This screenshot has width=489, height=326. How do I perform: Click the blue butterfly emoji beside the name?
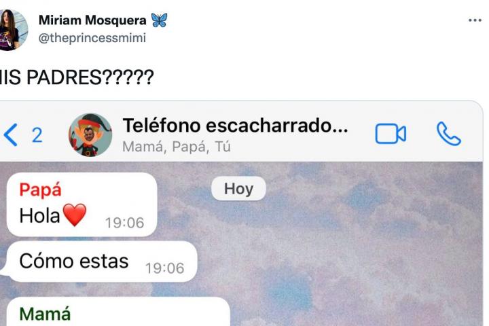(x=159, y=20)
